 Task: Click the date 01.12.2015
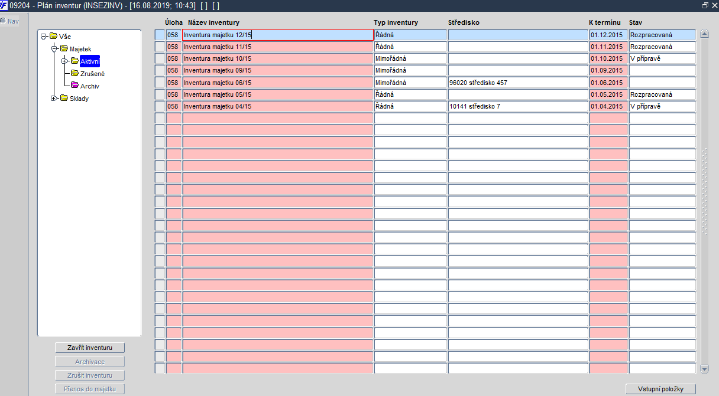pyautogui.click(x=608, y=35)
